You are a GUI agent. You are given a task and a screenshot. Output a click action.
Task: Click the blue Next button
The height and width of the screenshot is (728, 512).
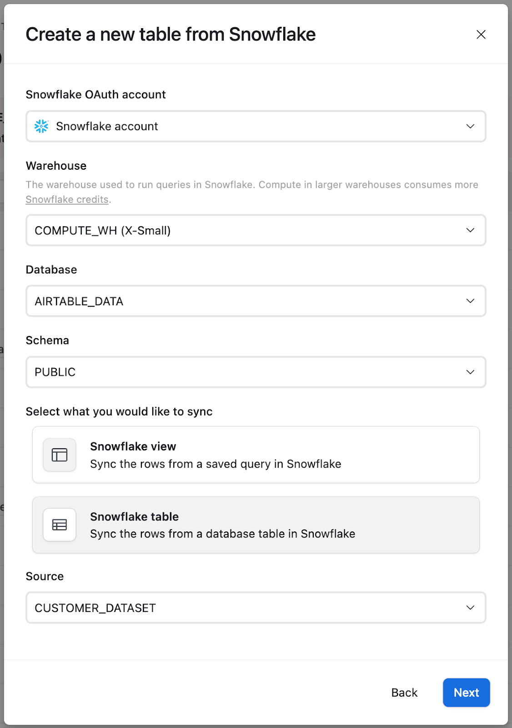click(467, 693)
